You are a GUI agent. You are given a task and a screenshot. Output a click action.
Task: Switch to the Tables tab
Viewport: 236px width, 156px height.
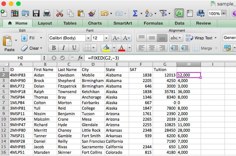tap(70, 23)
